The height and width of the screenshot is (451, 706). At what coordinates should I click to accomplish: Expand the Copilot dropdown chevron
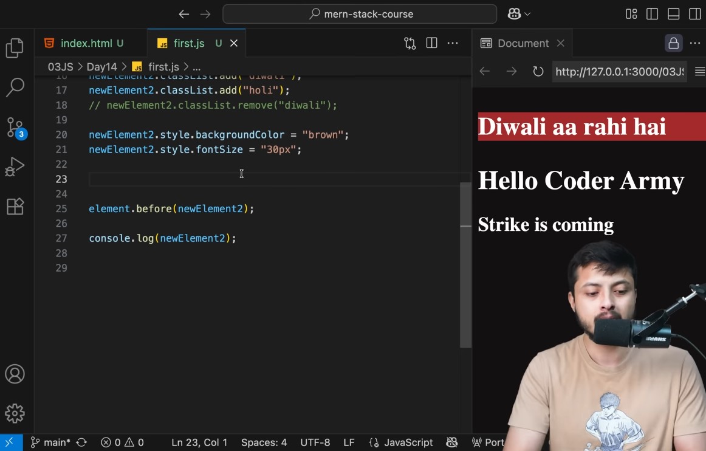pos(528,15)
